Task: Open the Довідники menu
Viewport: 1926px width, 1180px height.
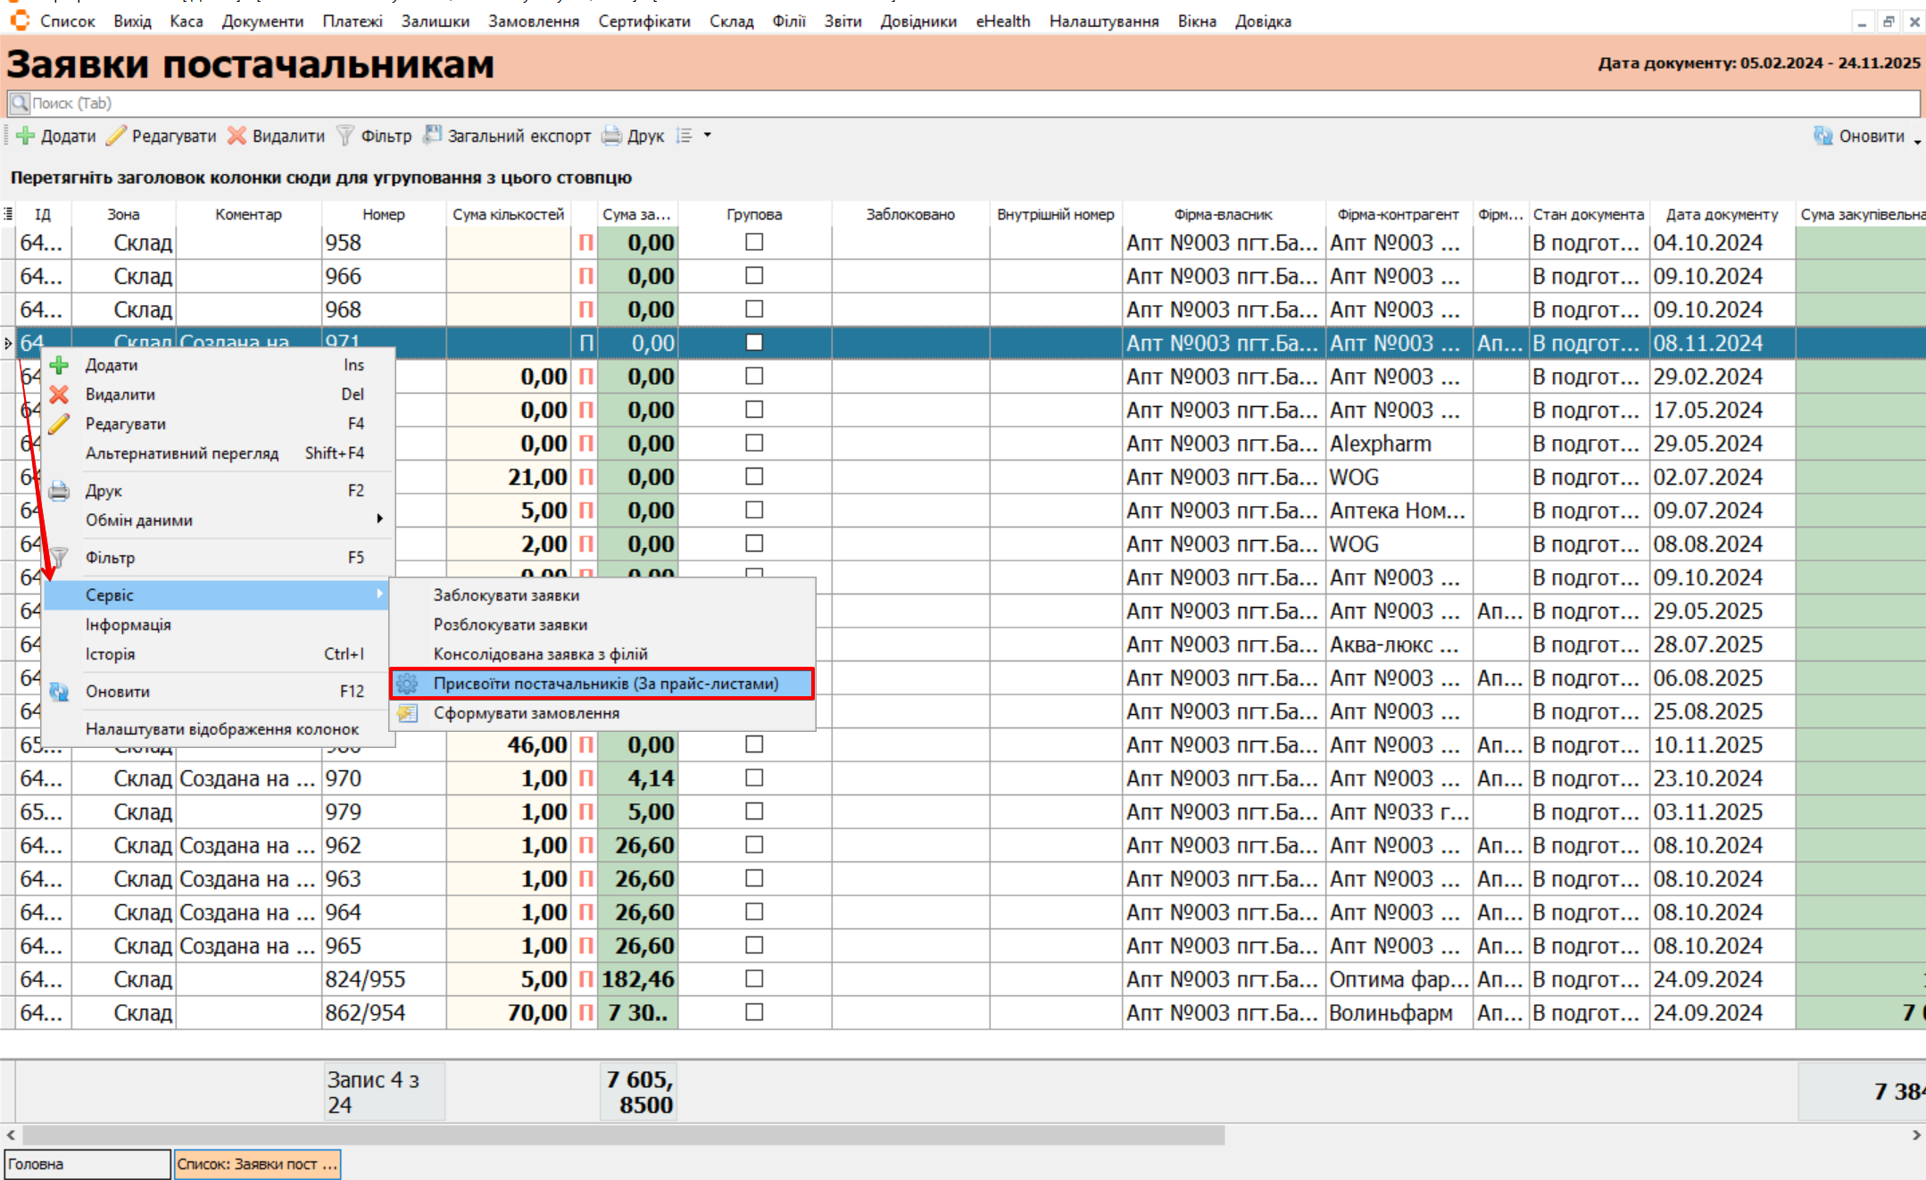Action: coord(917,21)
